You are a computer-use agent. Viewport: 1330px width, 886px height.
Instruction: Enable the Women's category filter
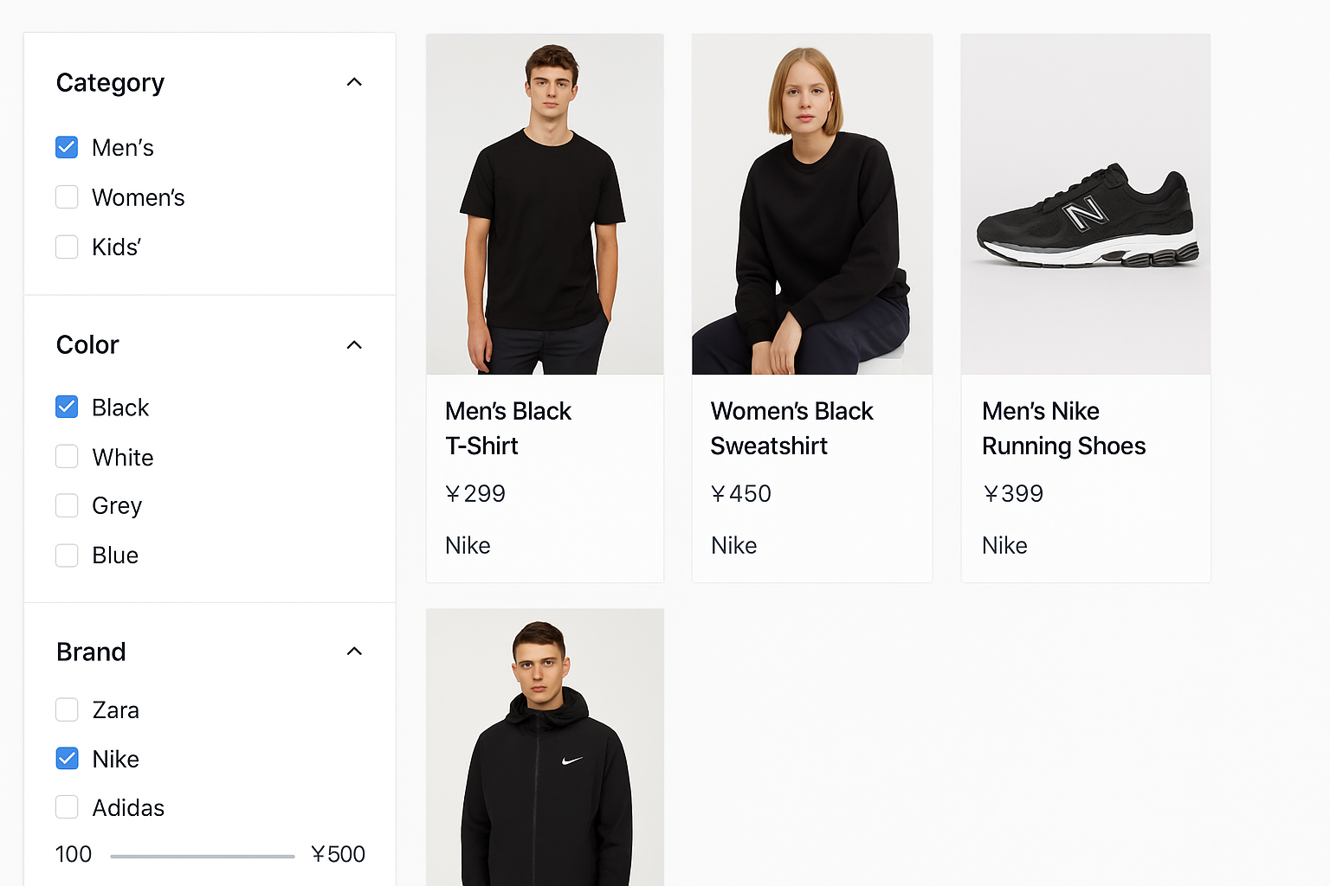67,197
